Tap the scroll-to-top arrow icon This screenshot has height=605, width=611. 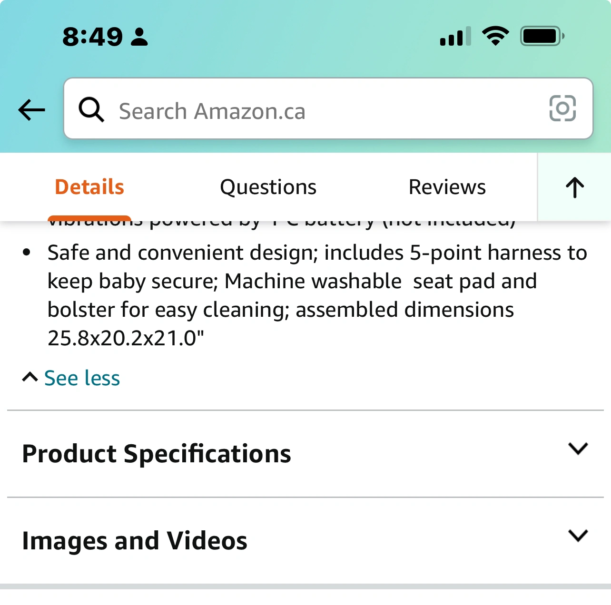click(575, 187)
